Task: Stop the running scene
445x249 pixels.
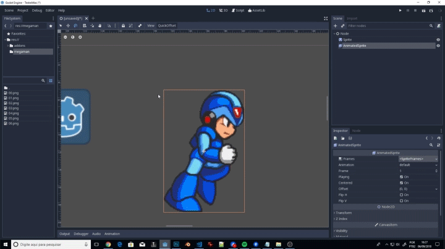Action: coord(415,10)
